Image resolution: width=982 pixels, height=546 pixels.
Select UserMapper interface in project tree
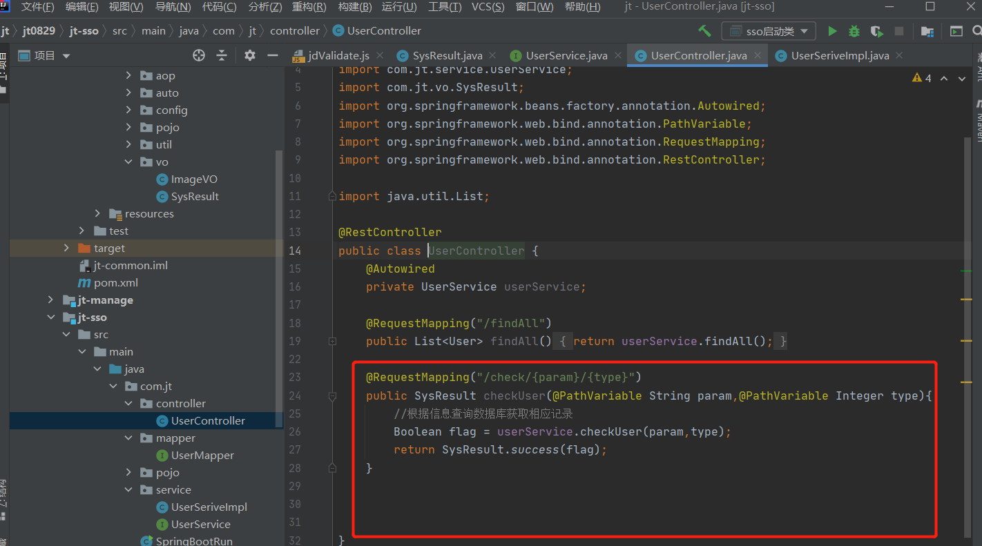click(195, 455)
